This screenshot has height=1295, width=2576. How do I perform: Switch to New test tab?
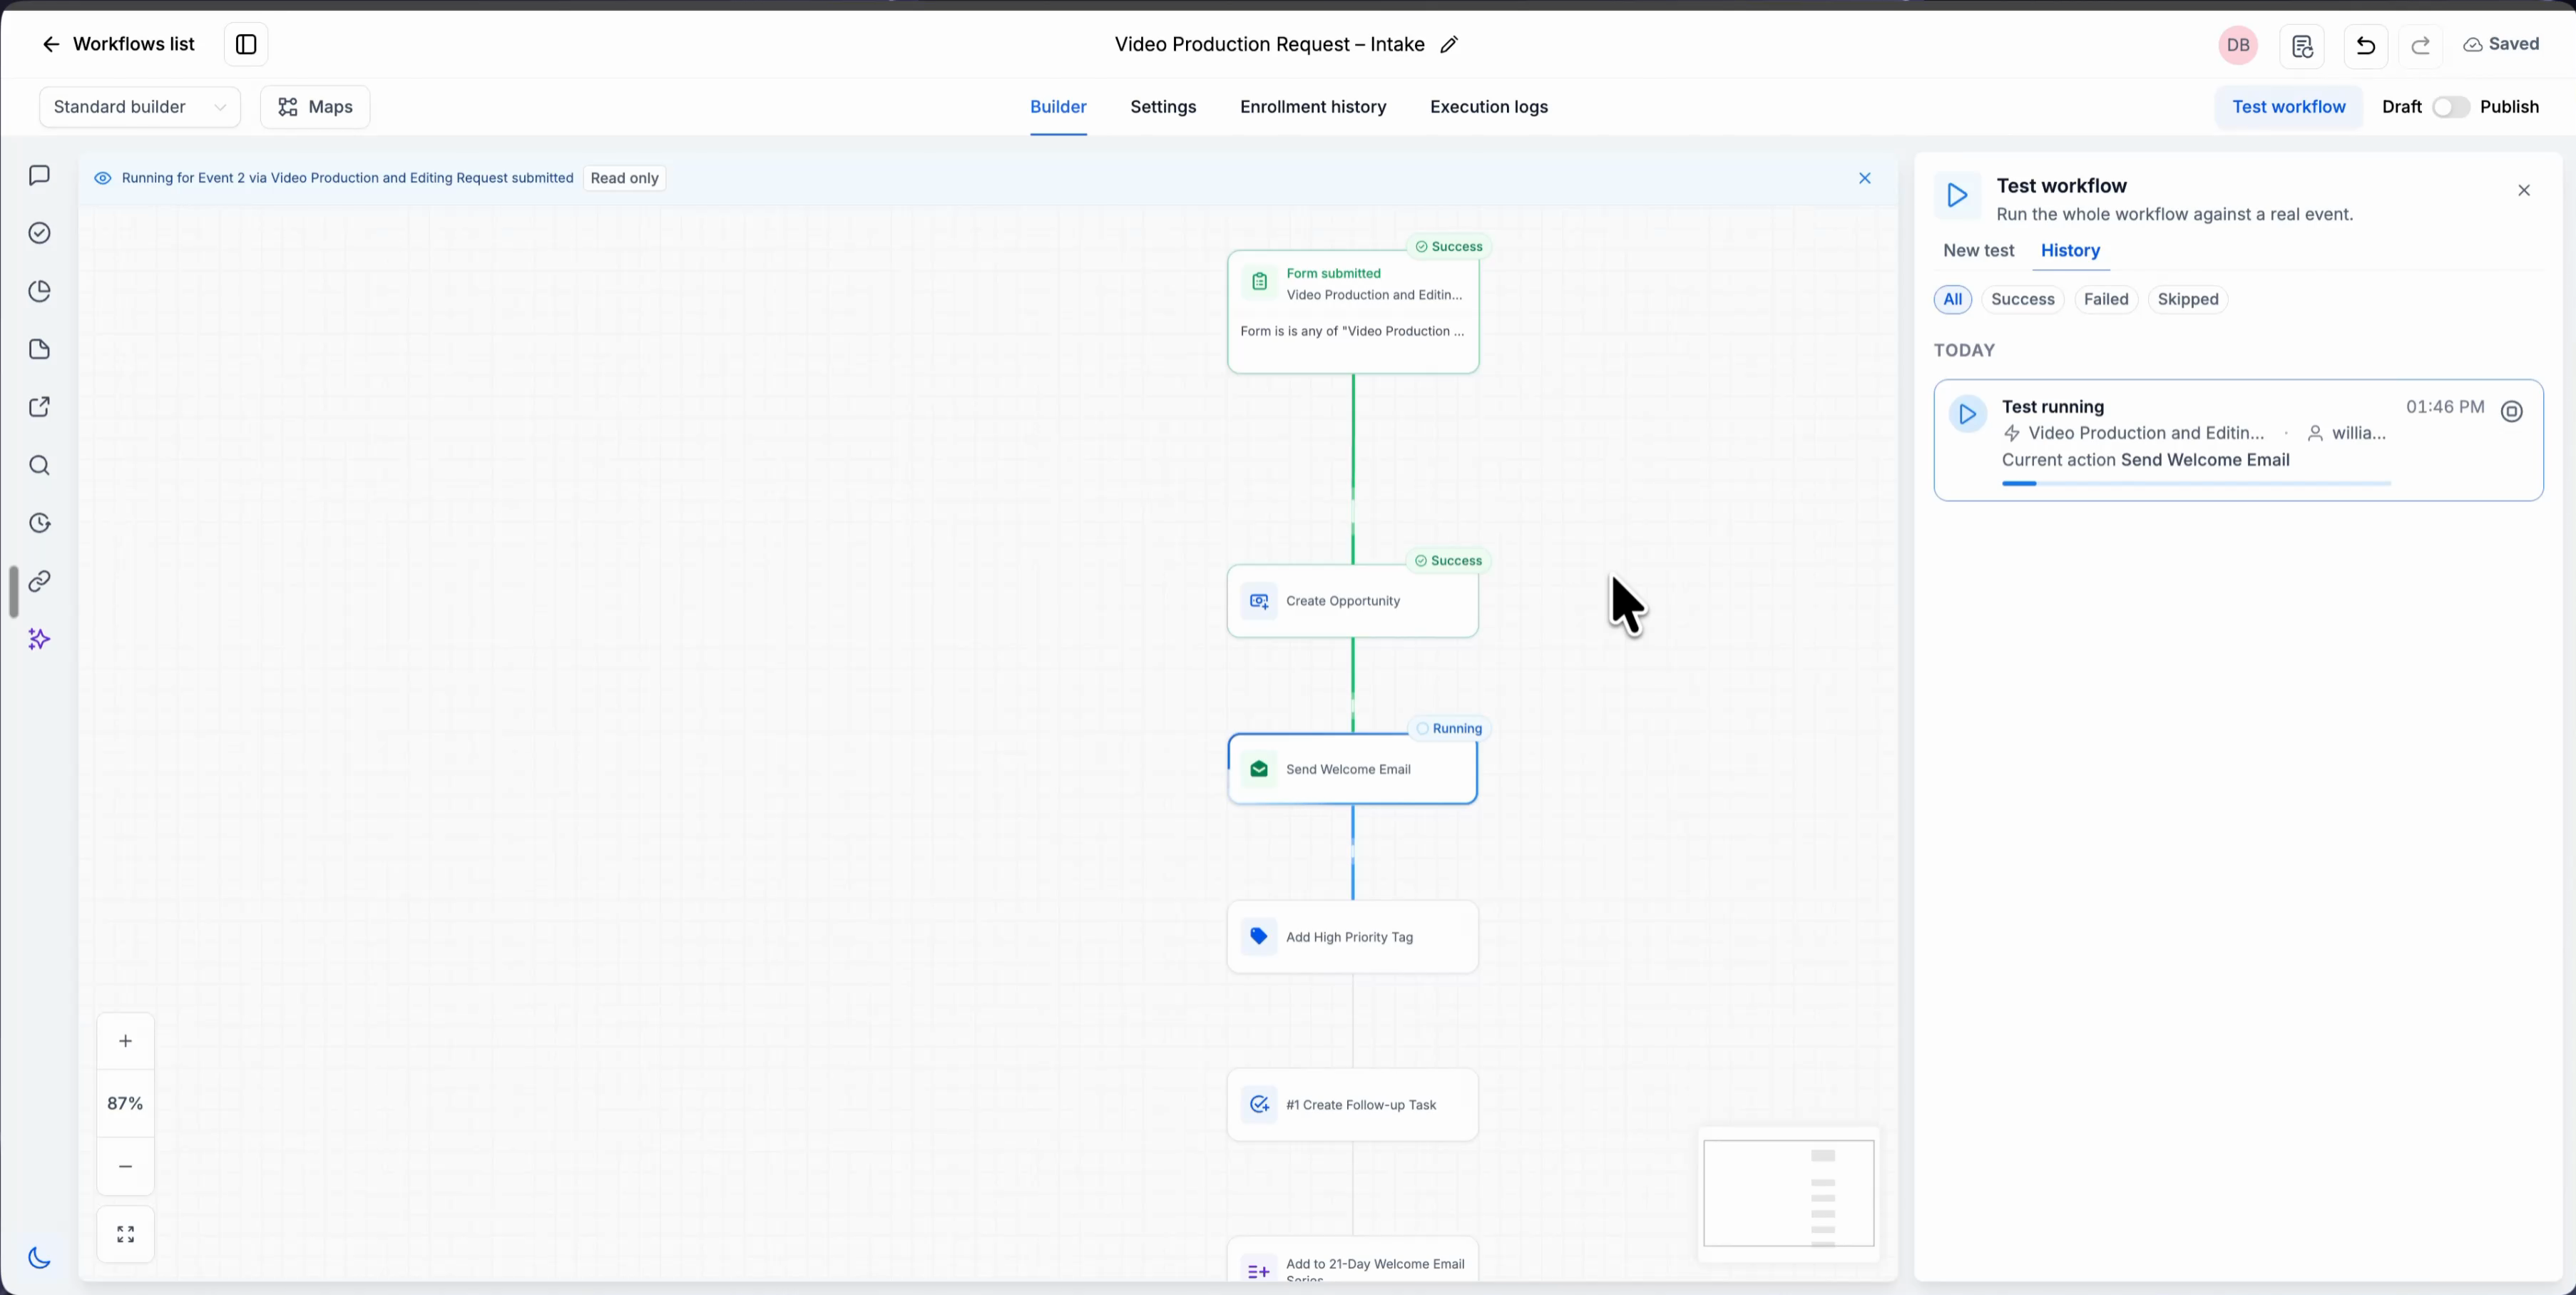[1978, 251]
